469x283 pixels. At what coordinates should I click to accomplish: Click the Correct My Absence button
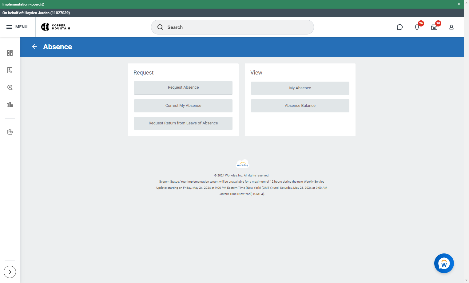(183, 106)
